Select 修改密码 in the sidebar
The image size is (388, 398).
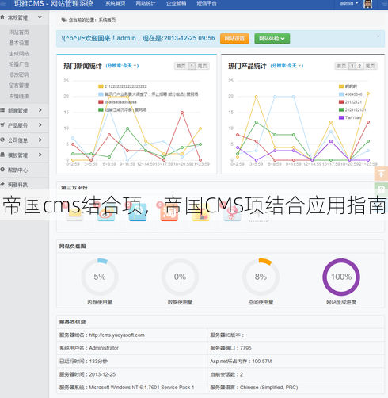[19, 75]
